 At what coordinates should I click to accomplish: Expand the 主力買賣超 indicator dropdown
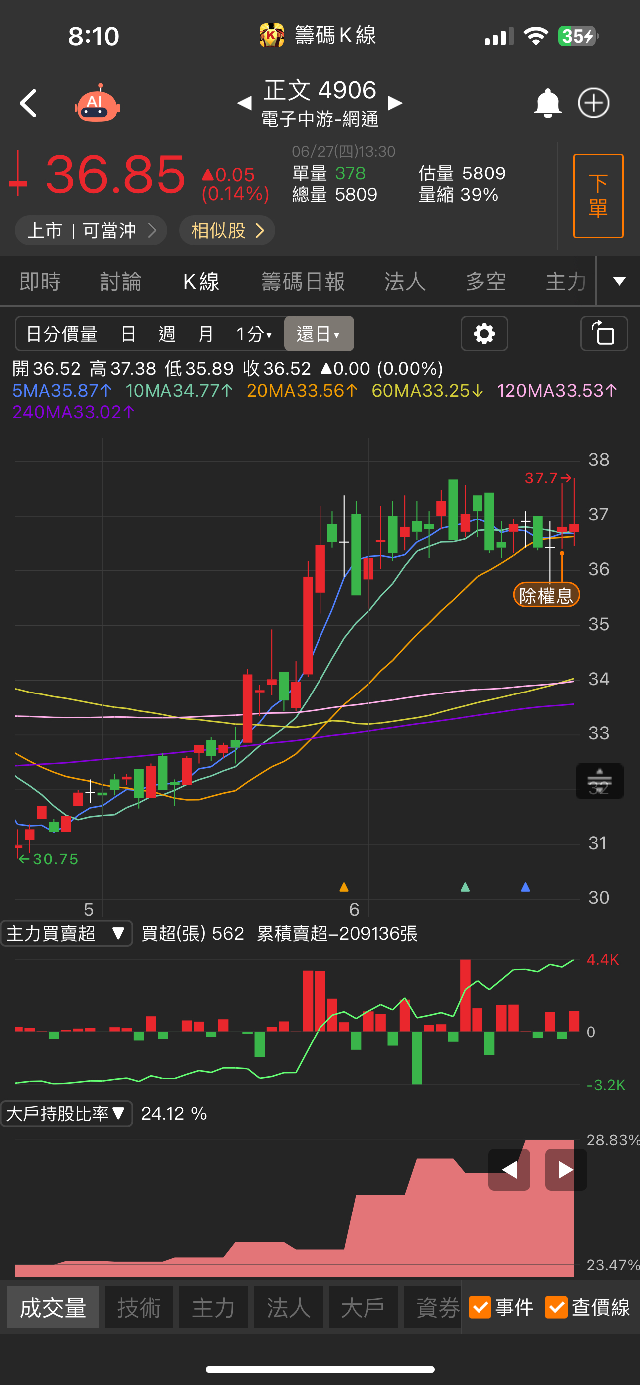[67, 933]
